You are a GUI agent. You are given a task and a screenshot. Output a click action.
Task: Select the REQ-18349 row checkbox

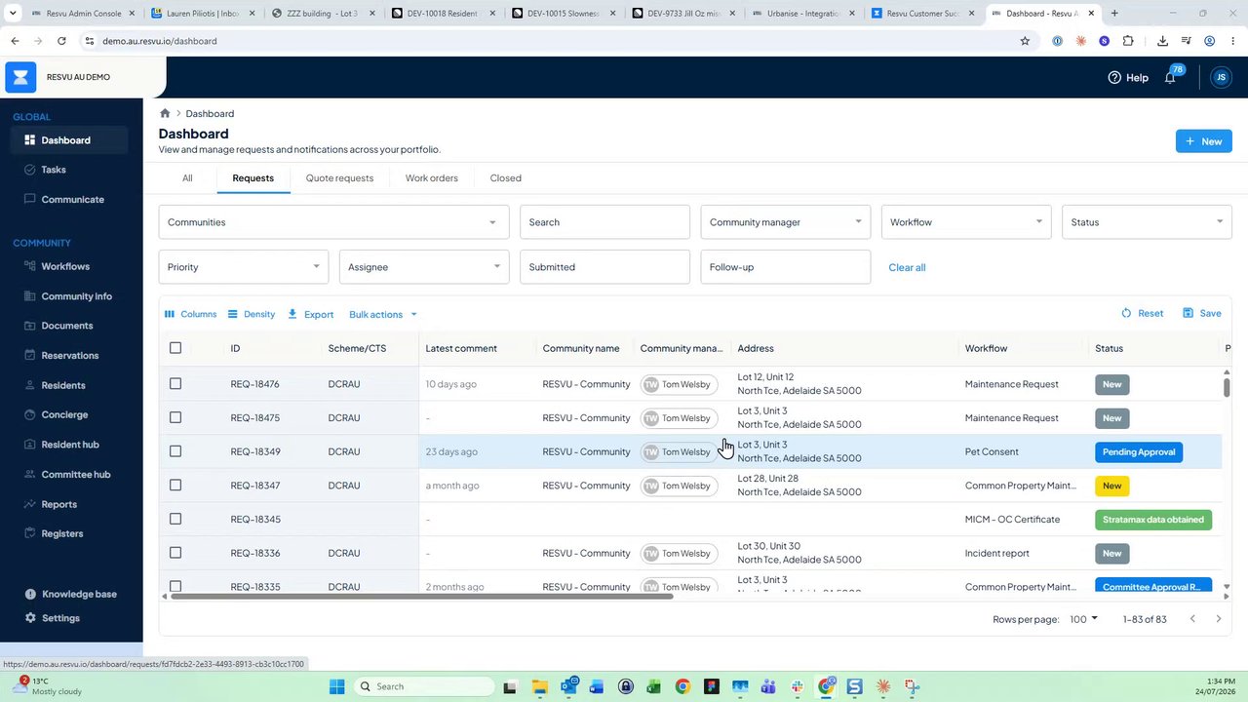175,451
